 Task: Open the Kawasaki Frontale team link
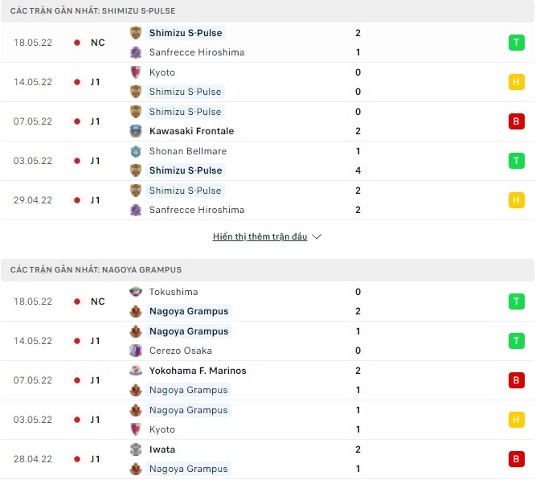[x=191, y=131]
